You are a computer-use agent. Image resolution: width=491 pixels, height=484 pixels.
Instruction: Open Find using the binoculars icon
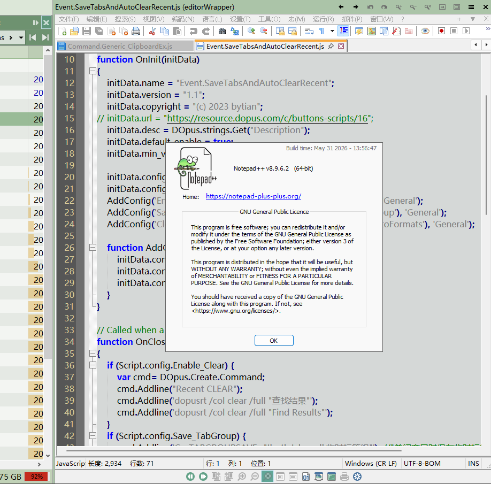tap(222, 31)
